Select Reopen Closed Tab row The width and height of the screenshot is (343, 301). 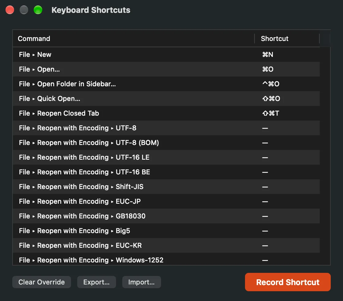tap(166, 113)
